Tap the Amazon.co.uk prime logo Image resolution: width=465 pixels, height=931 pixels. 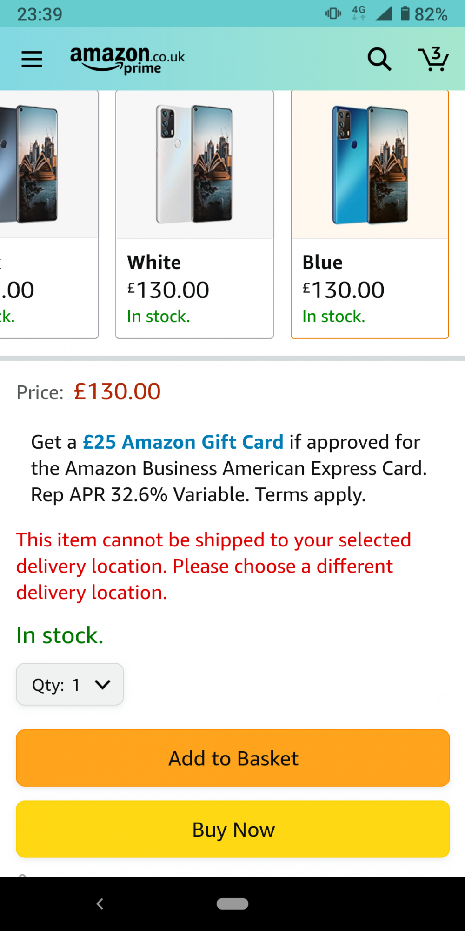(127, 60)
